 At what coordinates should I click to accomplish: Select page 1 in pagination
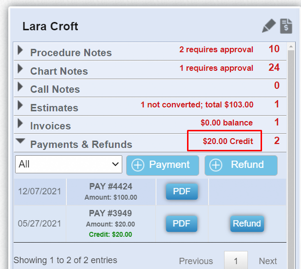click(236, 261)
